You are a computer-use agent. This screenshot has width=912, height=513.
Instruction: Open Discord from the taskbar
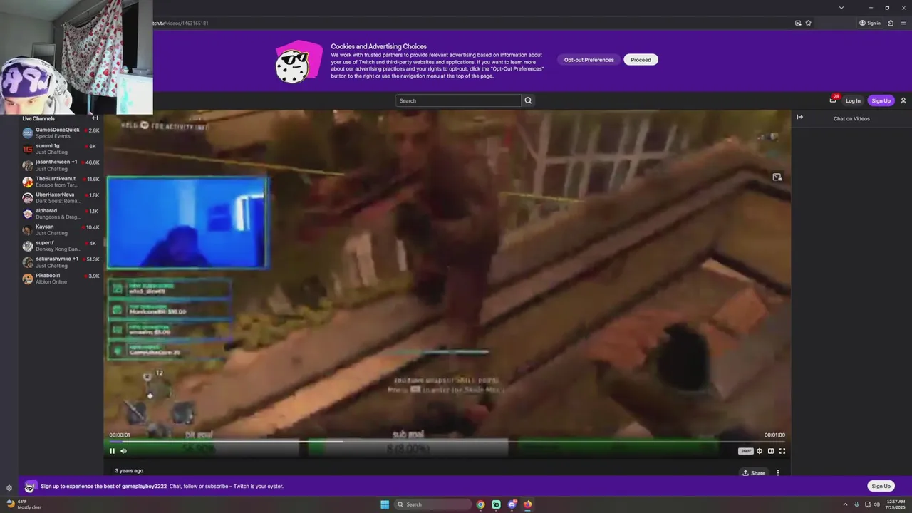point(512,504)
